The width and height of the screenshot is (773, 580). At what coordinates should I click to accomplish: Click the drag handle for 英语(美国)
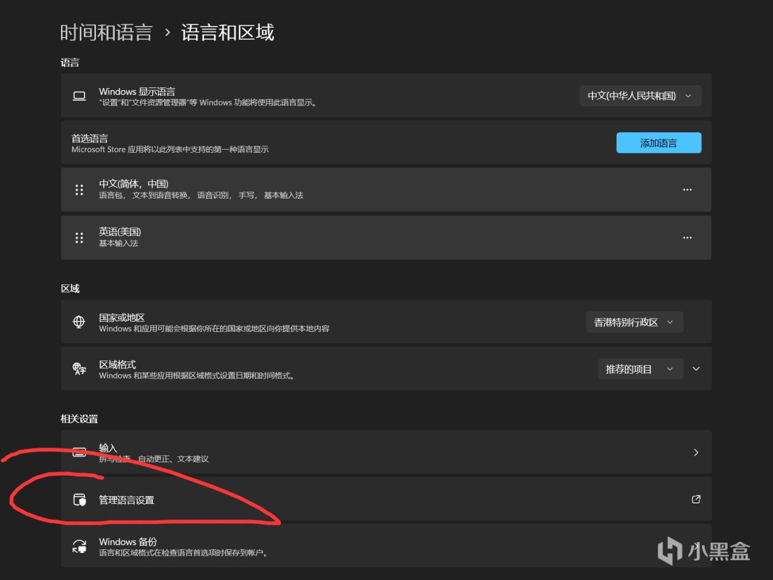tap(79, 238)
